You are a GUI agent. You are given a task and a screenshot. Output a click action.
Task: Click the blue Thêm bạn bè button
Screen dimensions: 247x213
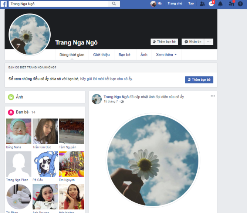pyautogui.click(x=199, y=80)
